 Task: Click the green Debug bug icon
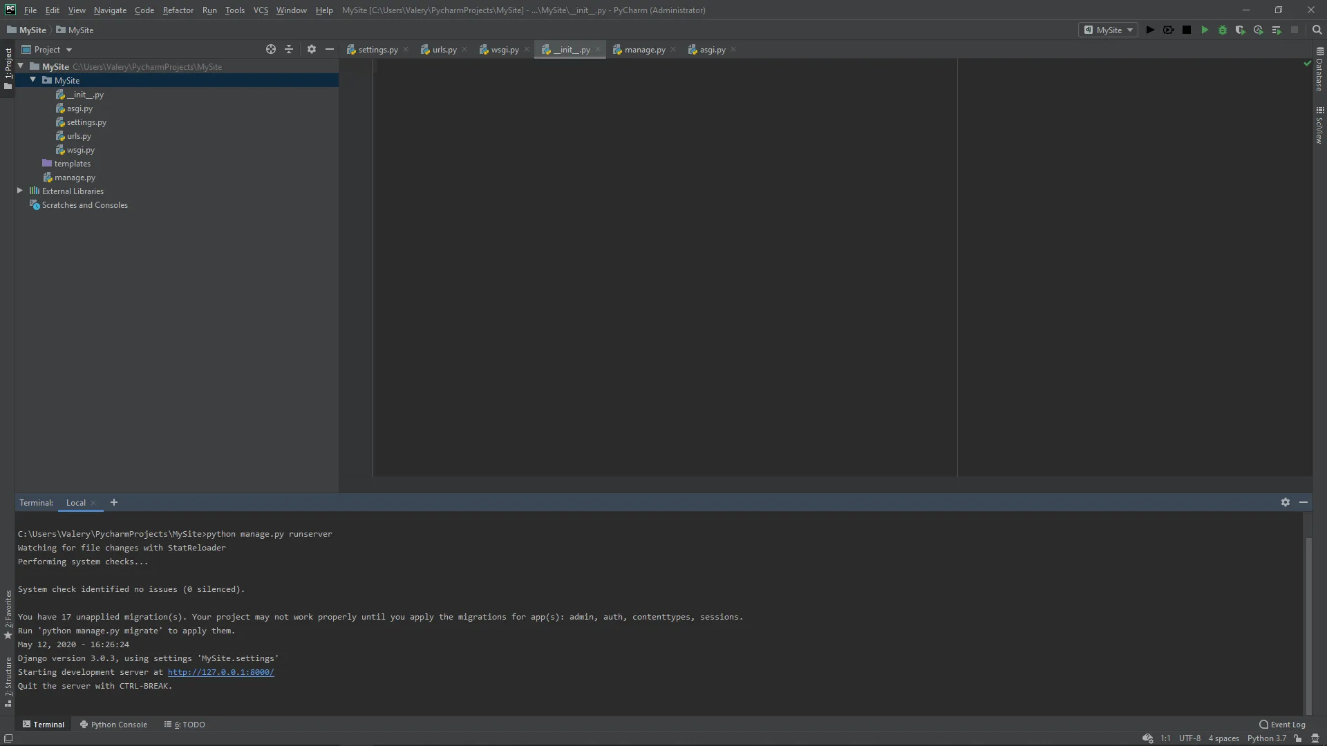coord(1223,30)
